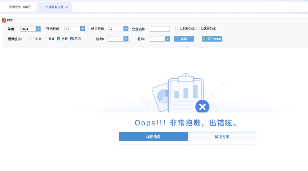
Task: Click the 导出excel button
Action: point(212,39)
